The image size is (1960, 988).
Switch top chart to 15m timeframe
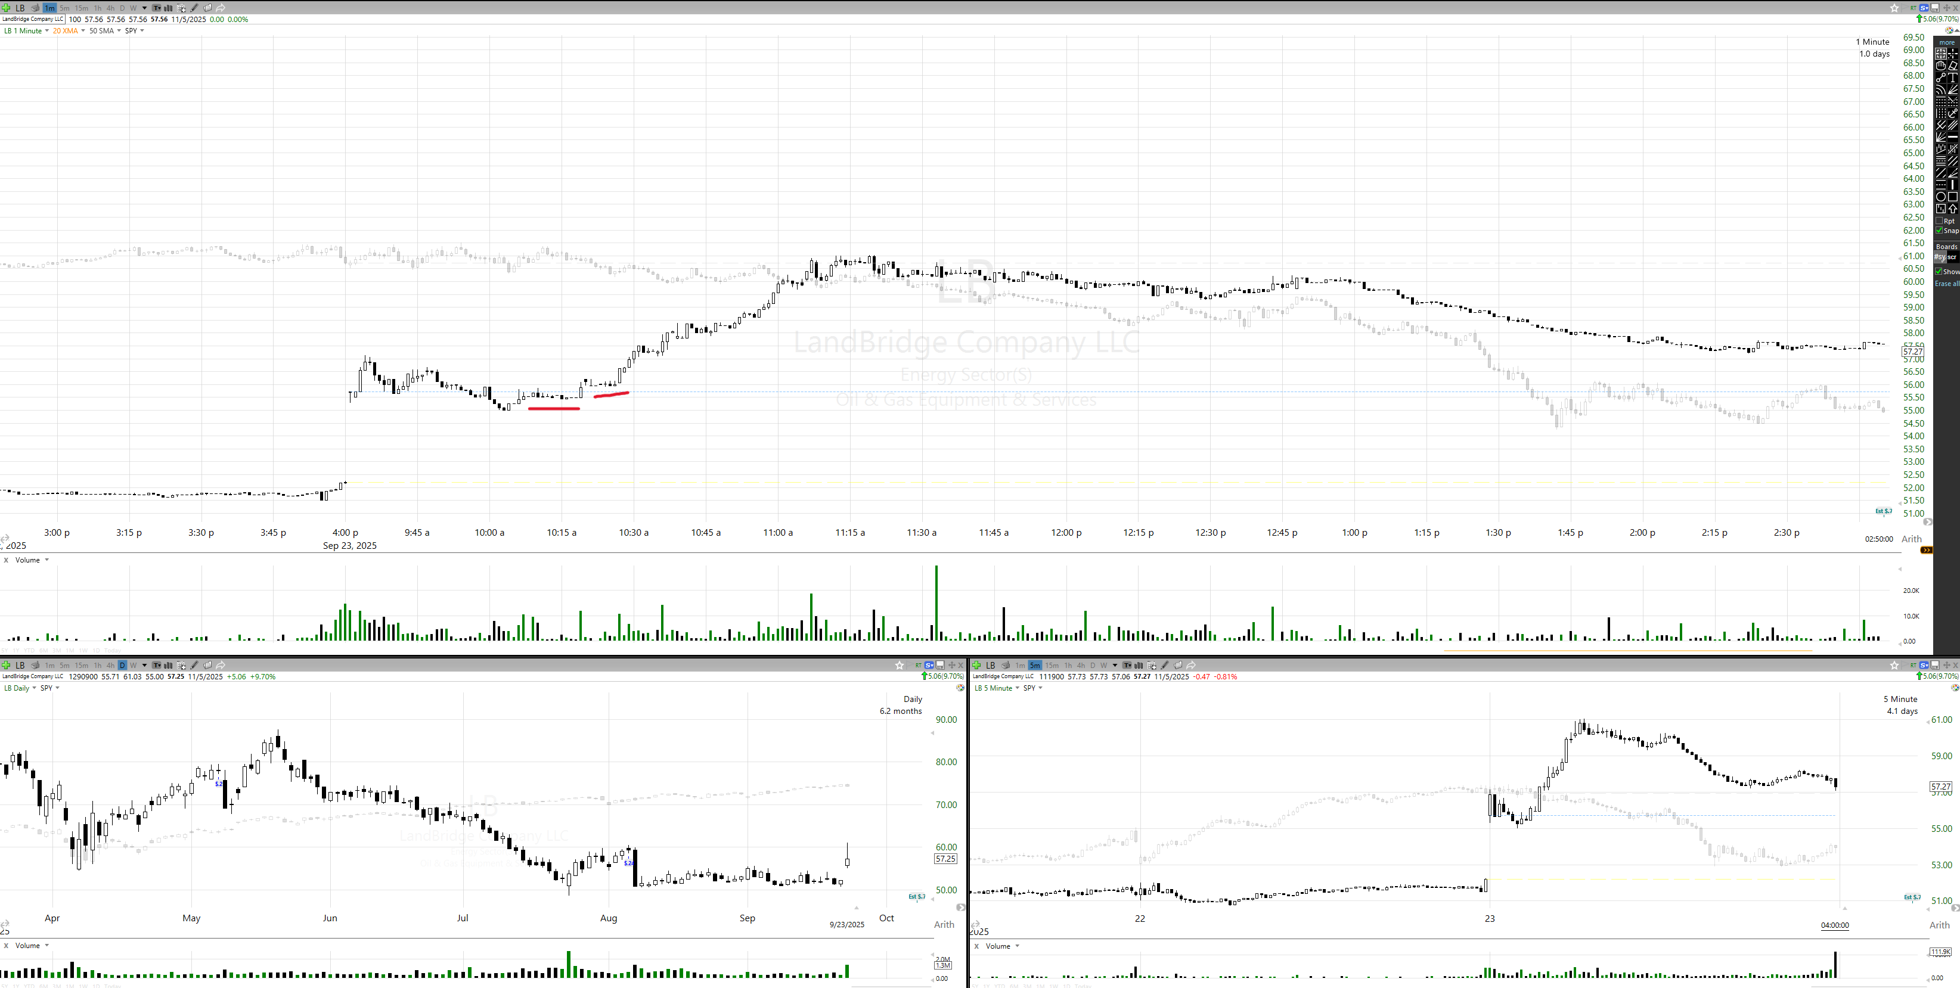tap(82, 8)
